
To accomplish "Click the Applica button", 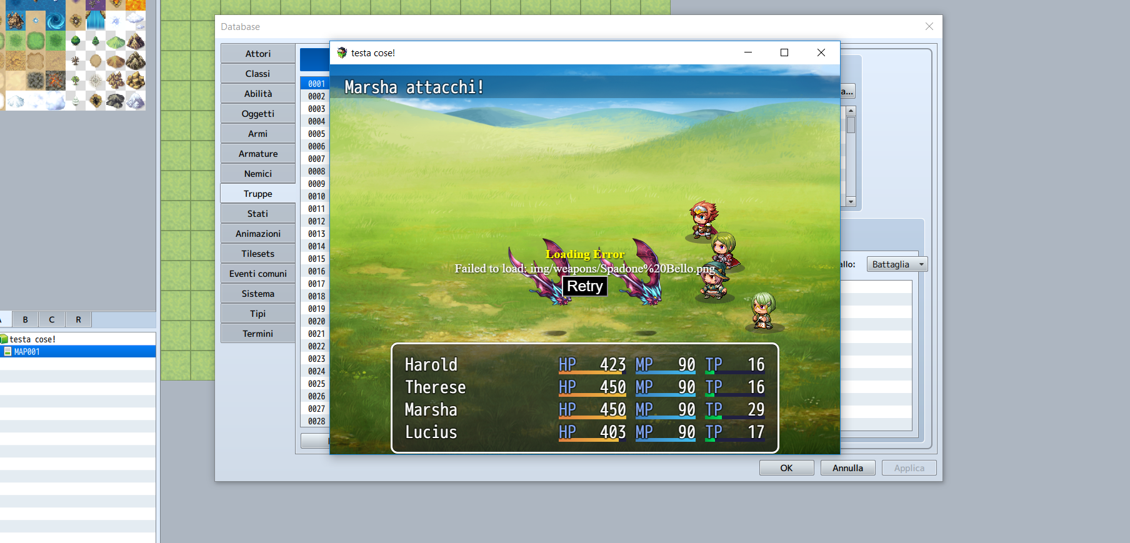I will click(x=909, y=468).
